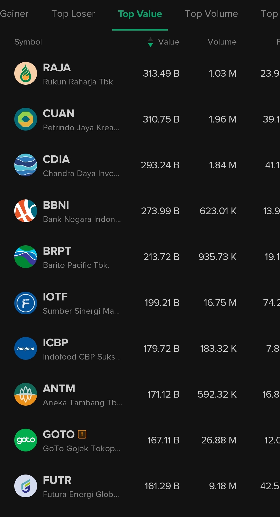Open the partially visible Gainer tab
The height and width of the screenshot is (517, 280).
click(x=14, y=14)
